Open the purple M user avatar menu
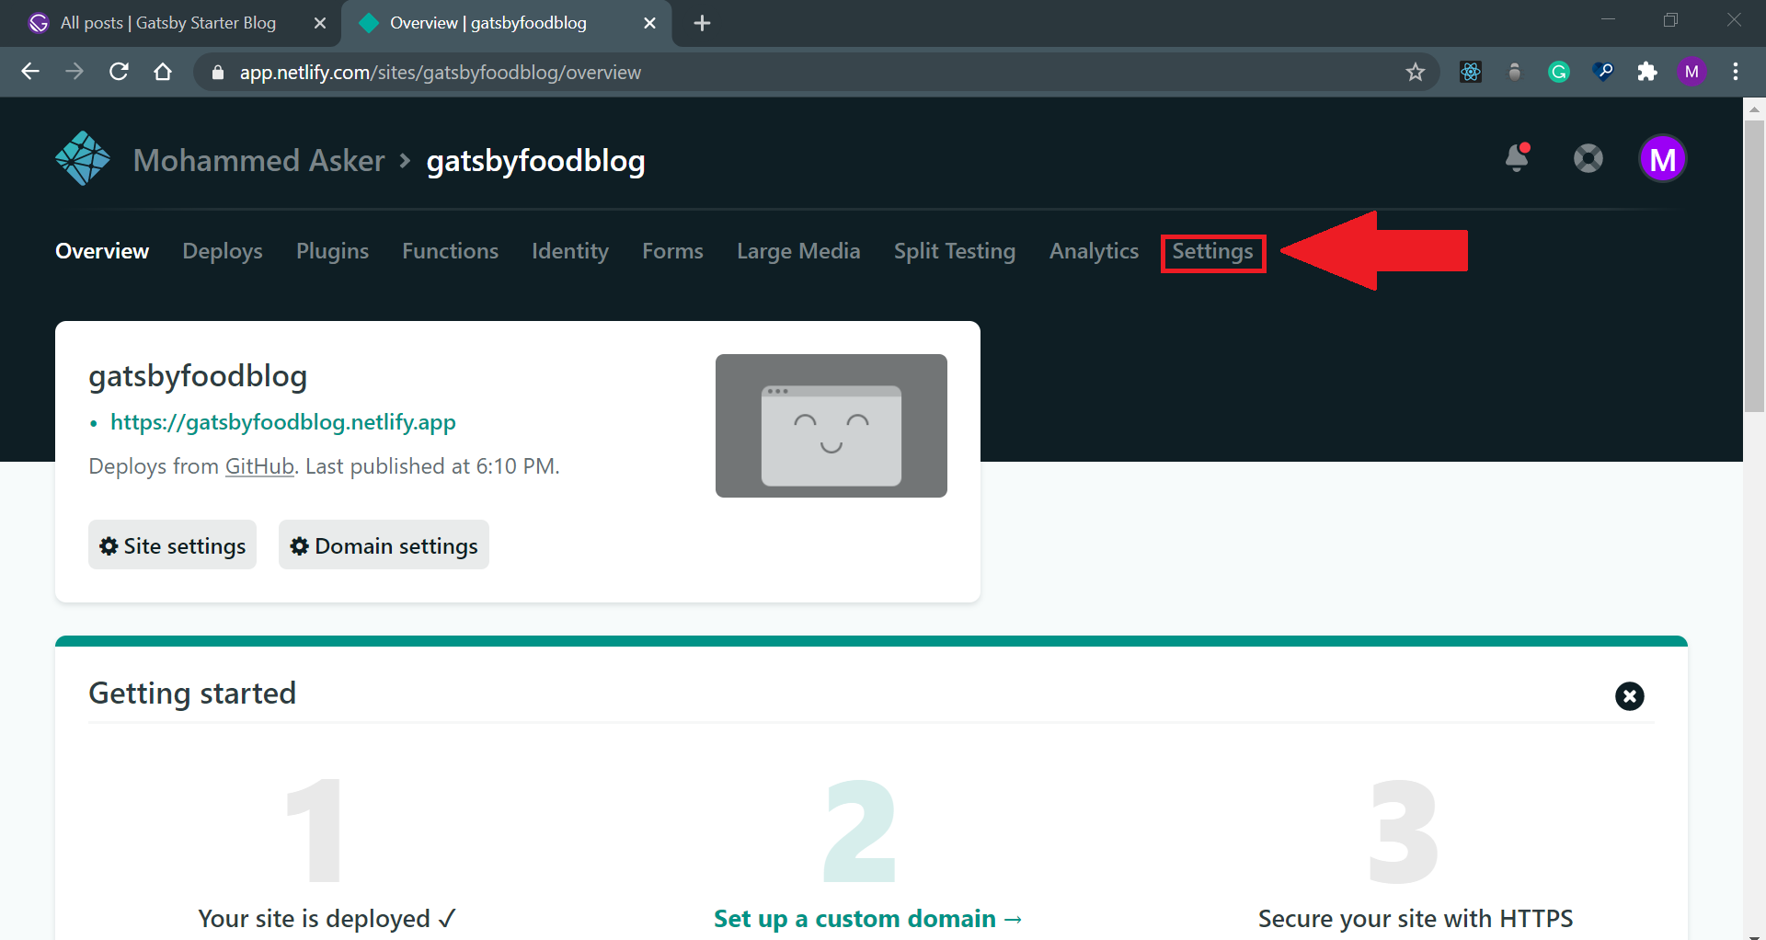Viewport: 1766px width, 940px height. 1662,159
